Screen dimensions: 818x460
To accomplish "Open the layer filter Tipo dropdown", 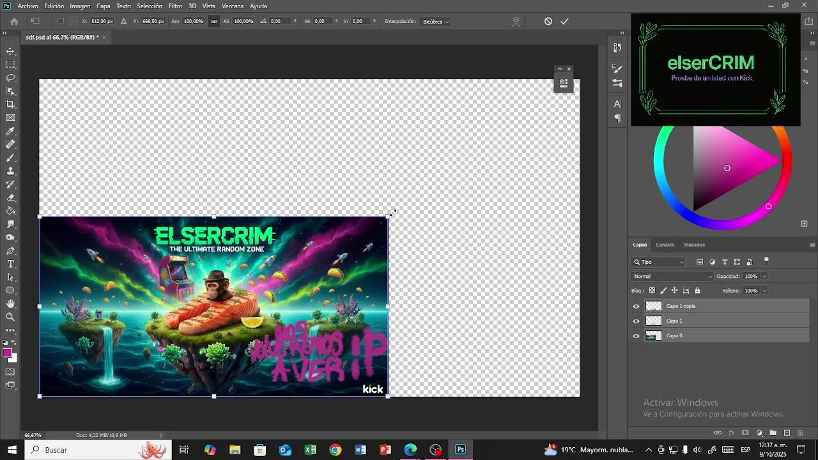I will tap(659, 262).
